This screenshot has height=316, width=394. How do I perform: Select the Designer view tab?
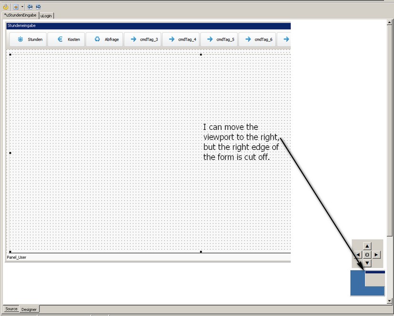pyautogui.click(x=29, y=309)
